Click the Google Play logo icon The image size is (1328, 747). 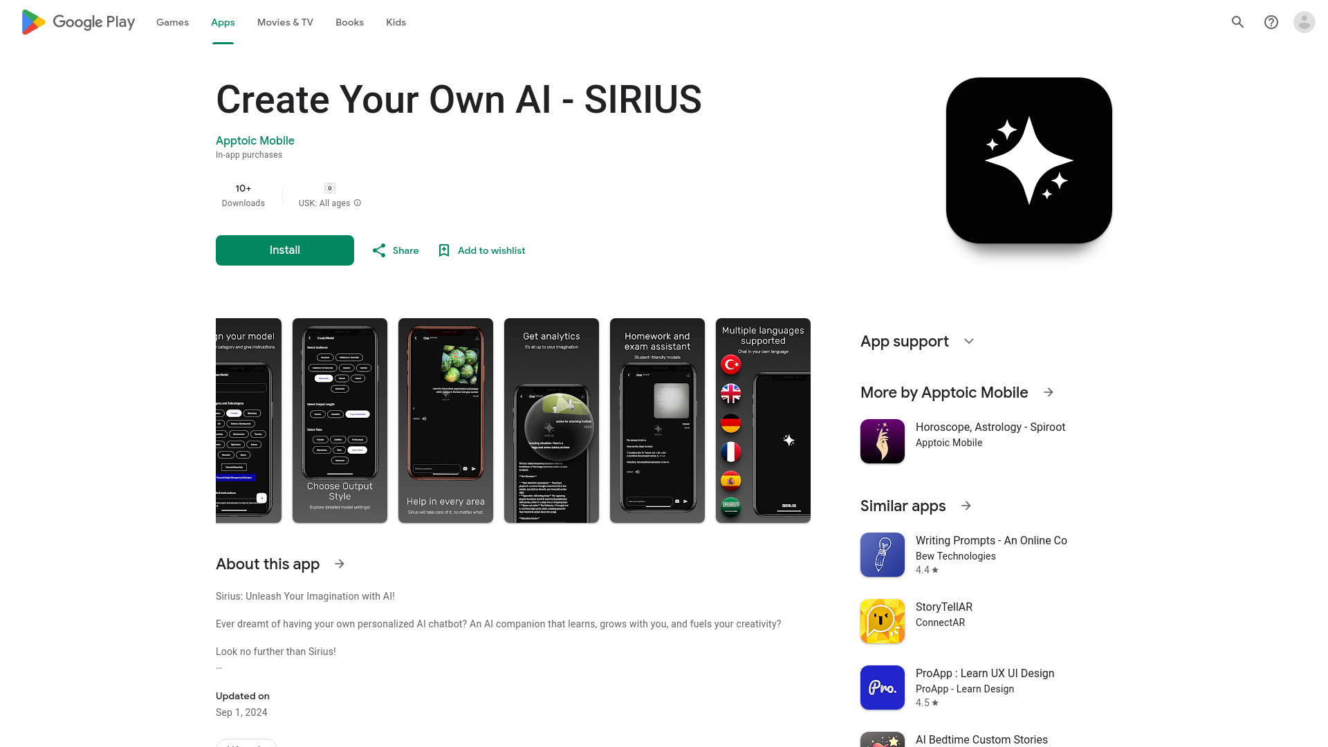33,22
